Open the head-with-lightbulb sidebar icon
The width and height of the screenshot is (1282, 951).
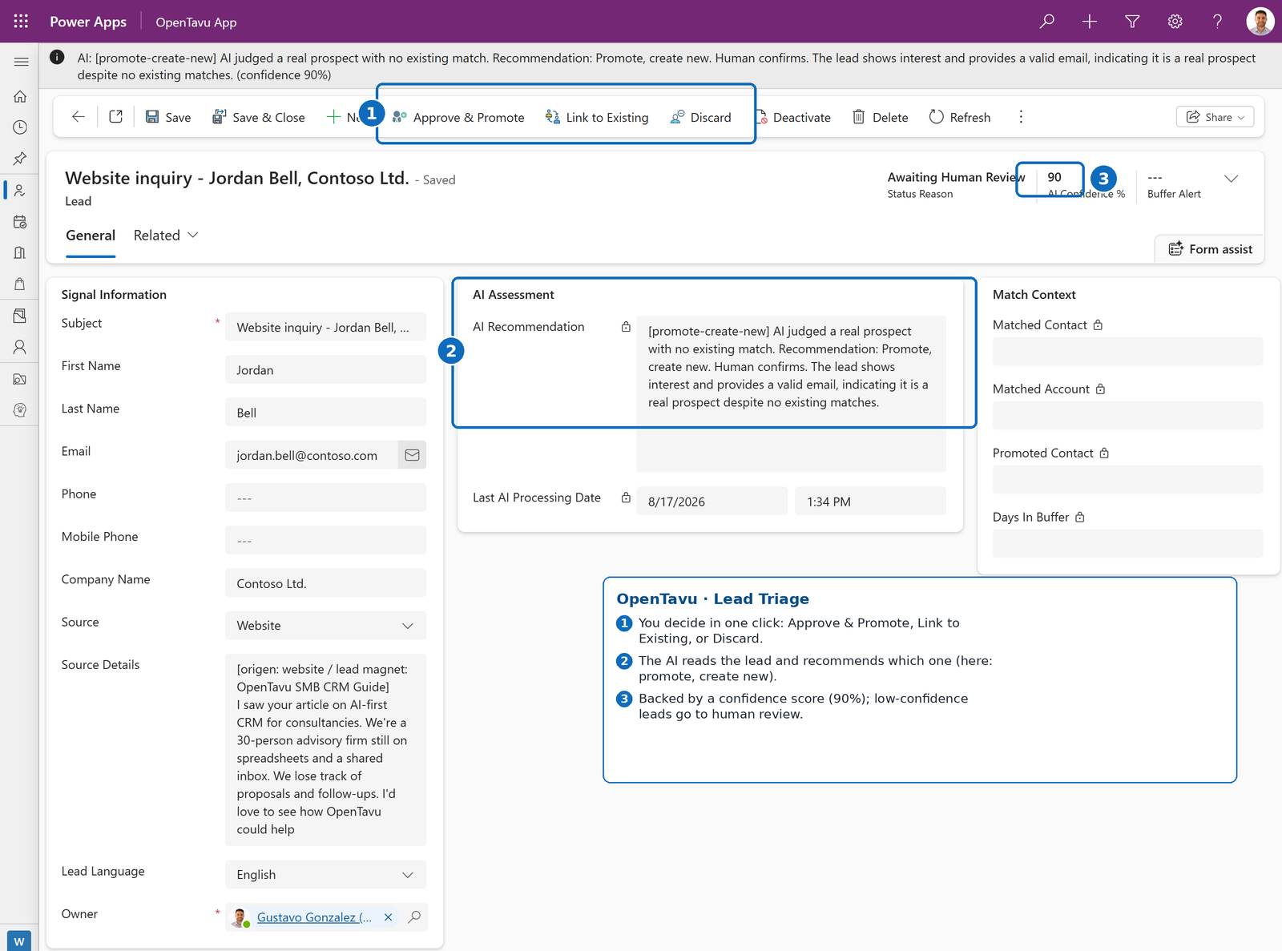20,410
